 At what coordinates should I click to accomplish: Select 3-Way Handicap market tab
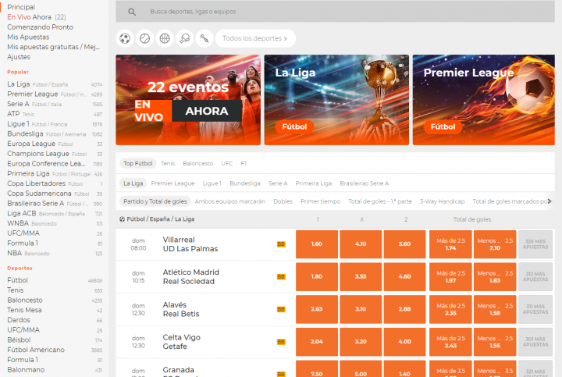(x=443, y=201)
